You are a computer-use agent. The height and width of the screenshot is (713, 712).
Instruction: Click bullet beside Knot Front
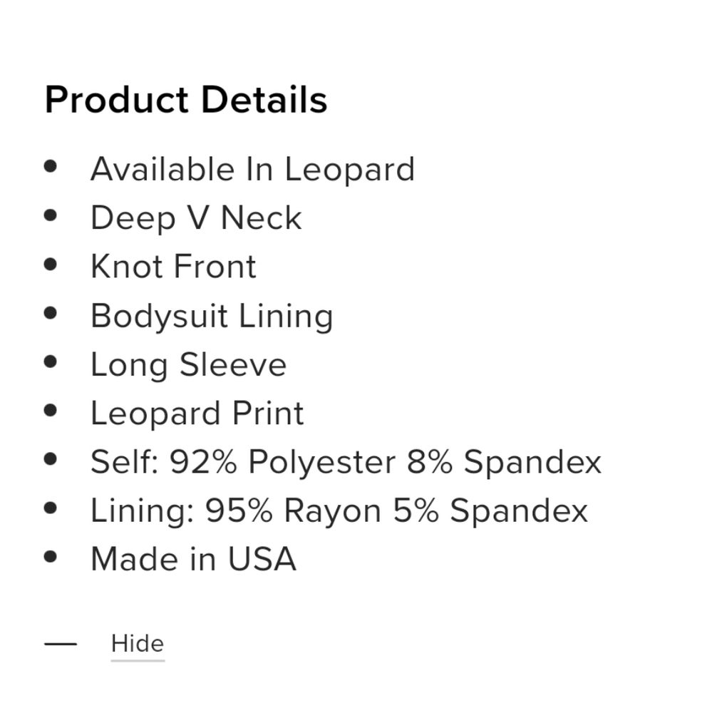click(51, 264)
